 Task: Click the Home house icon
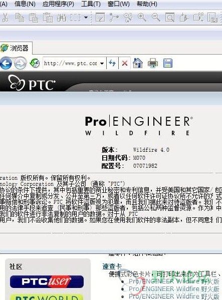[138, 63]
